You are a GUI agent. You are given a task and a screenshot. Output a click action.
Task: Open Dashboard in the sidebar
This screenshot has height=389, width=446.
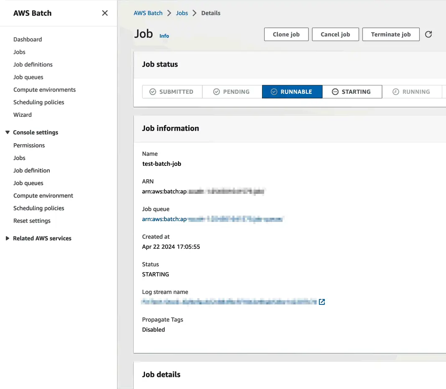point(28,39)
